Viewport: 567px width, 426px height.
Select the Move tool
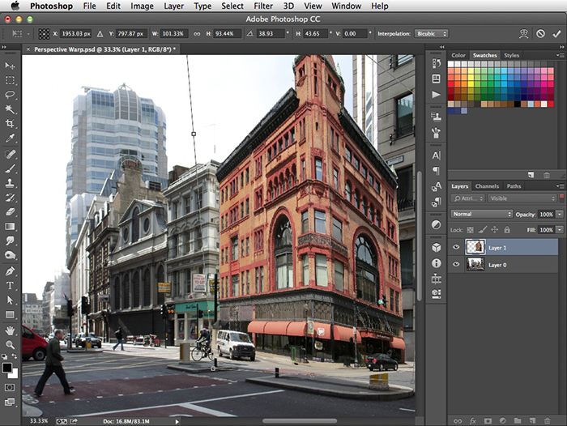pos(11,66)
